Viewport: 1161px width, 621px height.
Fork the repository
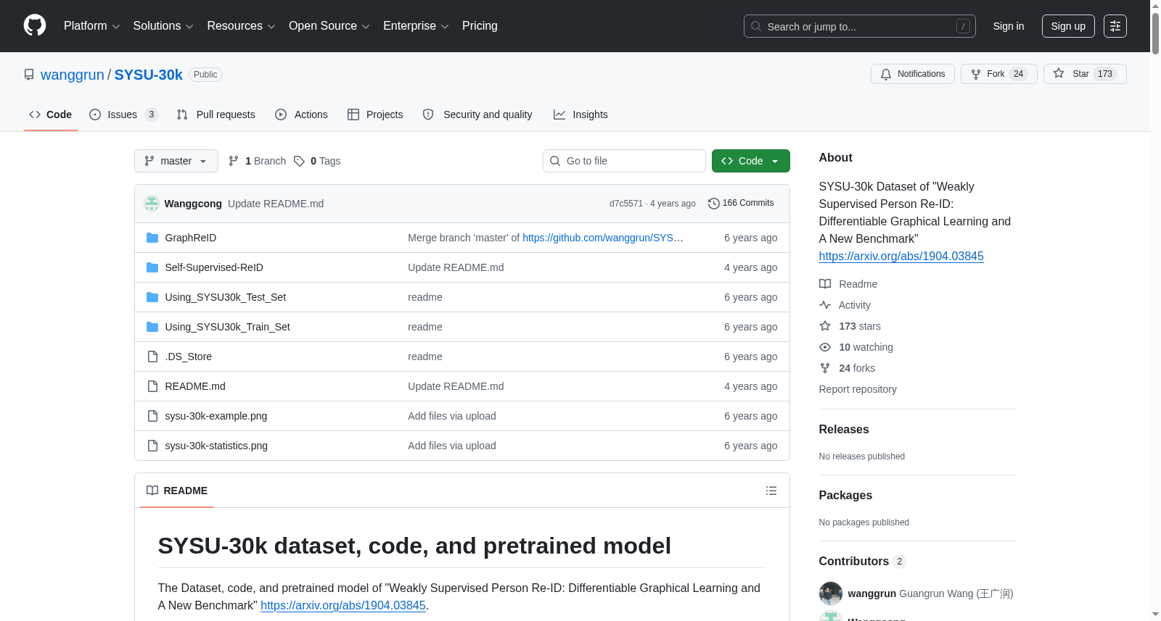(999, 74)
